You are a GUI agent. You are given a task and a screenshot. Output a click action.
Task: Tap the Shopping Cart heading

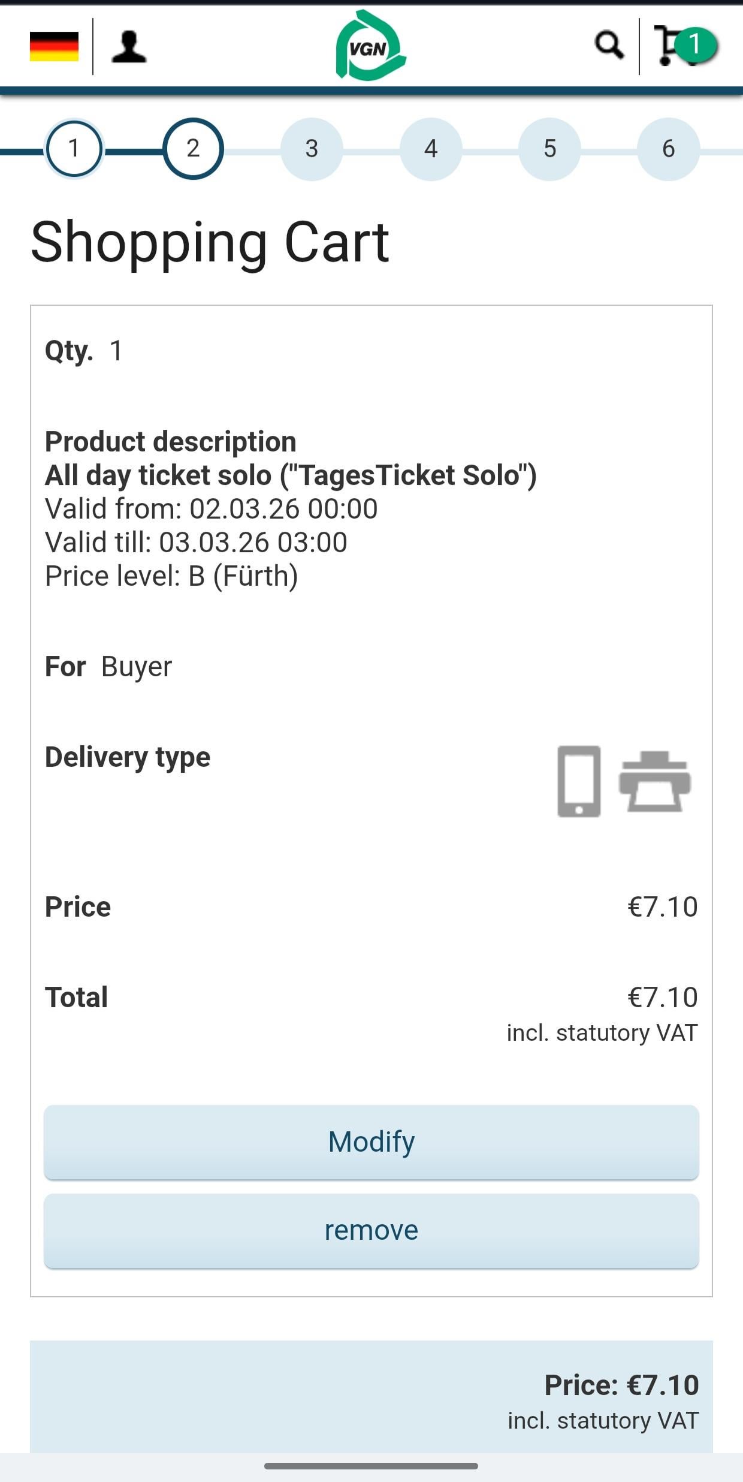(210, 242)
